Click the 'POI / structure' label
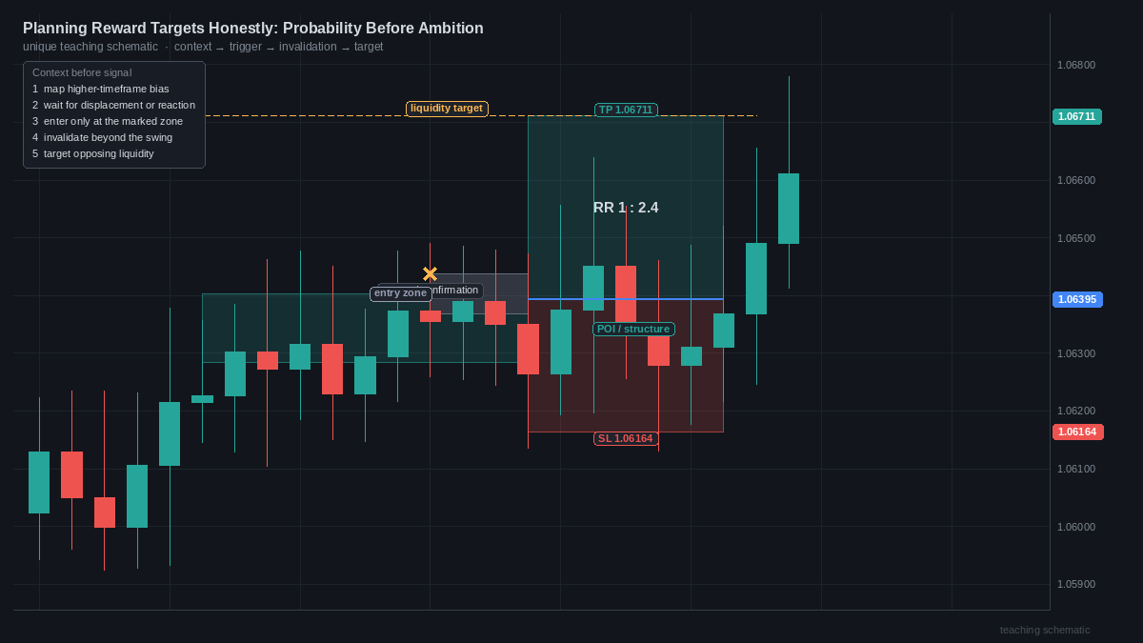The width and height of the screenshot is (1143, 643). coord(633,329)
